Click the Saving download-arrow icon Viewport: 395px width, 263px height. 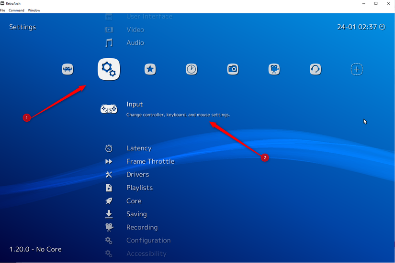[x=109, y=214]
